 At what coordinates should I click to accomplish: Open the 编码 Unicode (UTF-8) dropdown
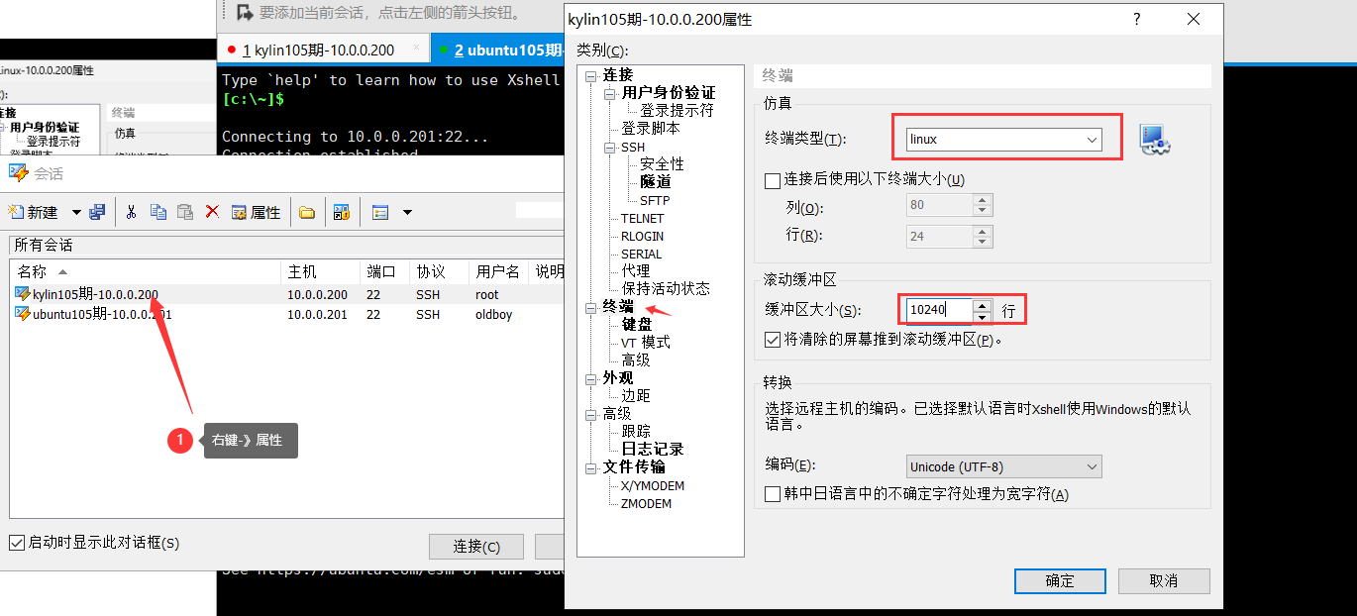coord(1004,466)
